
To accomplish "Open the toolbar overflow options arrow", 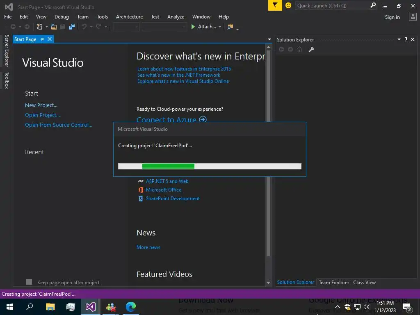I will (x=237, y=28).
